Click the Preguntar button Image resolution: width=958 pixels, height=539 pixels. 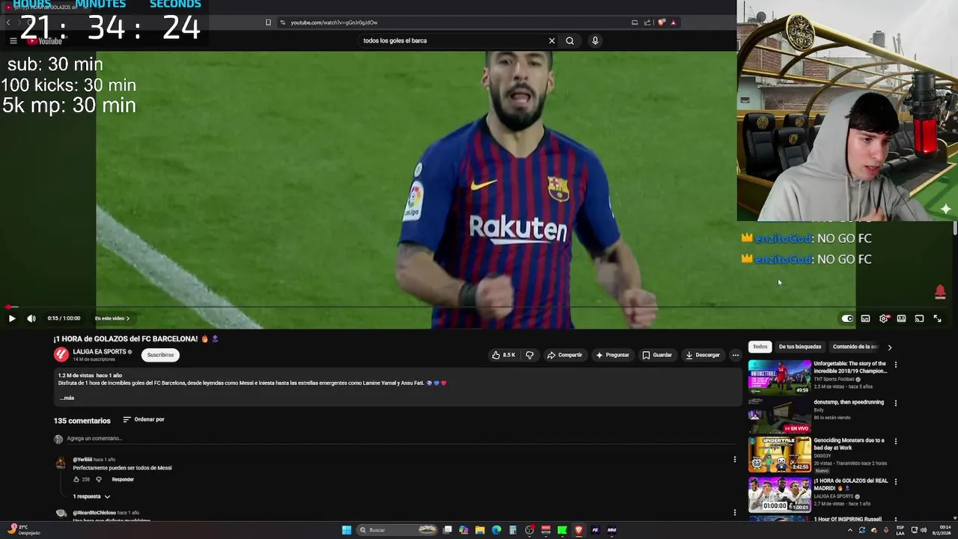612,355
